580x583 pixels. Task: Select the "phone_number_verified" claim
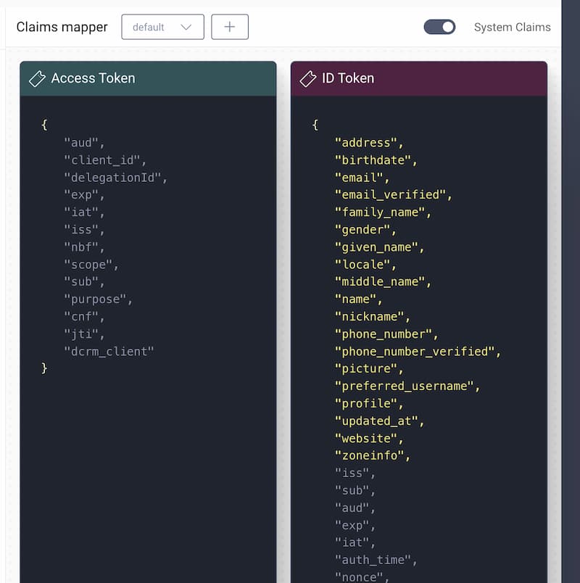[416, 351]
